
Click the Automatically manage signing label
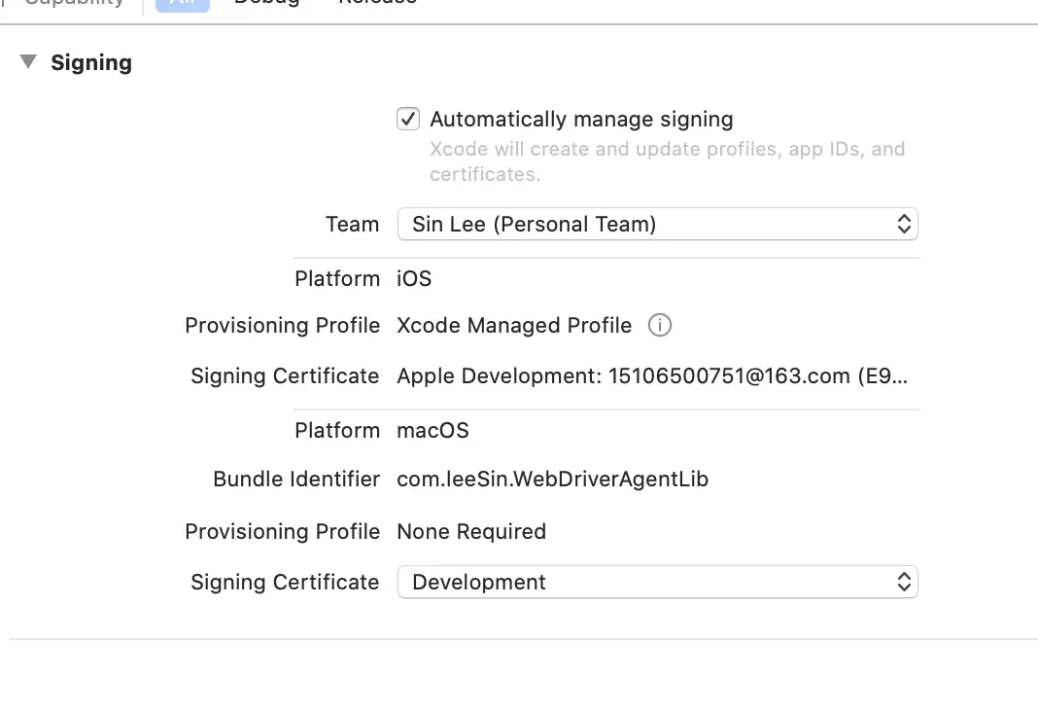tap(581, 120)
